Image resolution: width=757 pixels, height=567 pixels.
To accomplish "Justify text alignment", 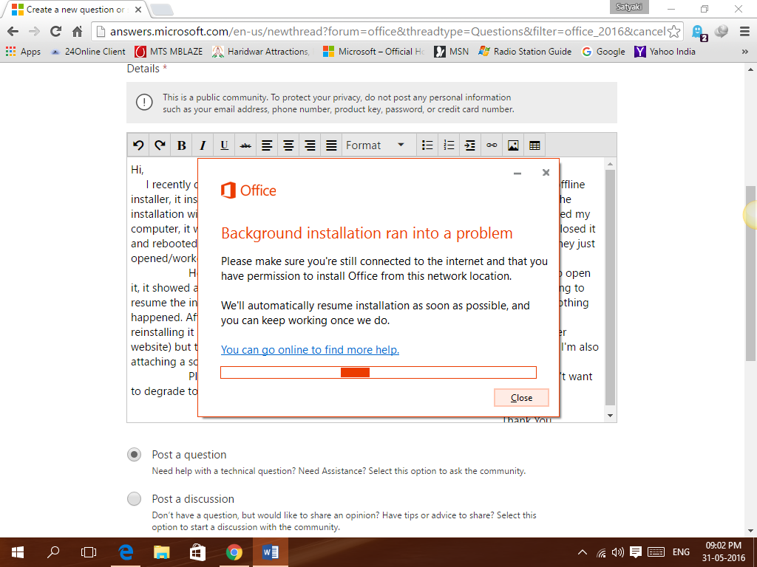I will point(331,145).
